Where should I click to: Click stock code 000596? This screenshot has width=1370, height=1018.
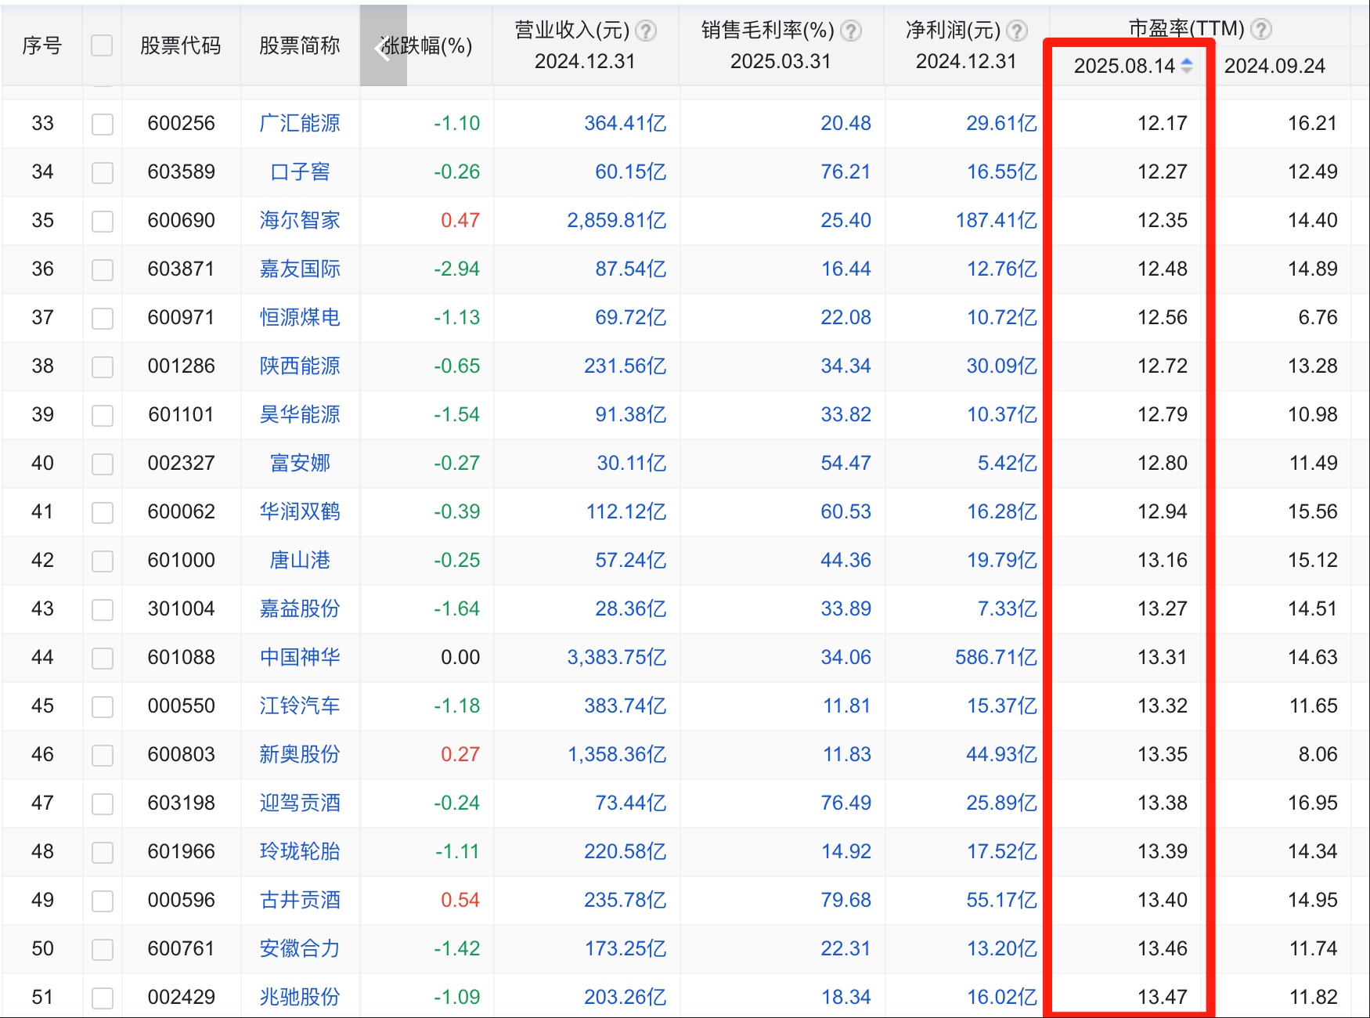point(181,900)
